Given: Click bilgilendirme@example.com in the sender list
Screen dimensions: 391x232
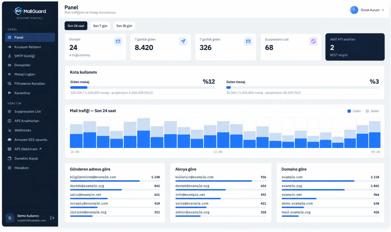Looking at the screenshot, I should click(93, 177).
